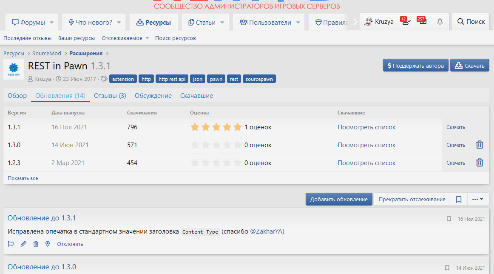Viewport: 494px width, 274px height.
Task: Open the moderation queue icon with 12 badge
Action: [x=406, y=22]
